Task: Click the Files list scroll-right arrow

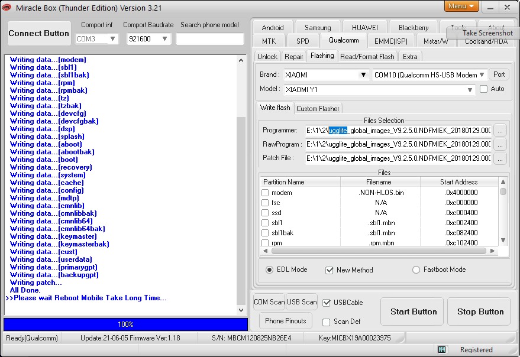Action: [x=492, y=251]
